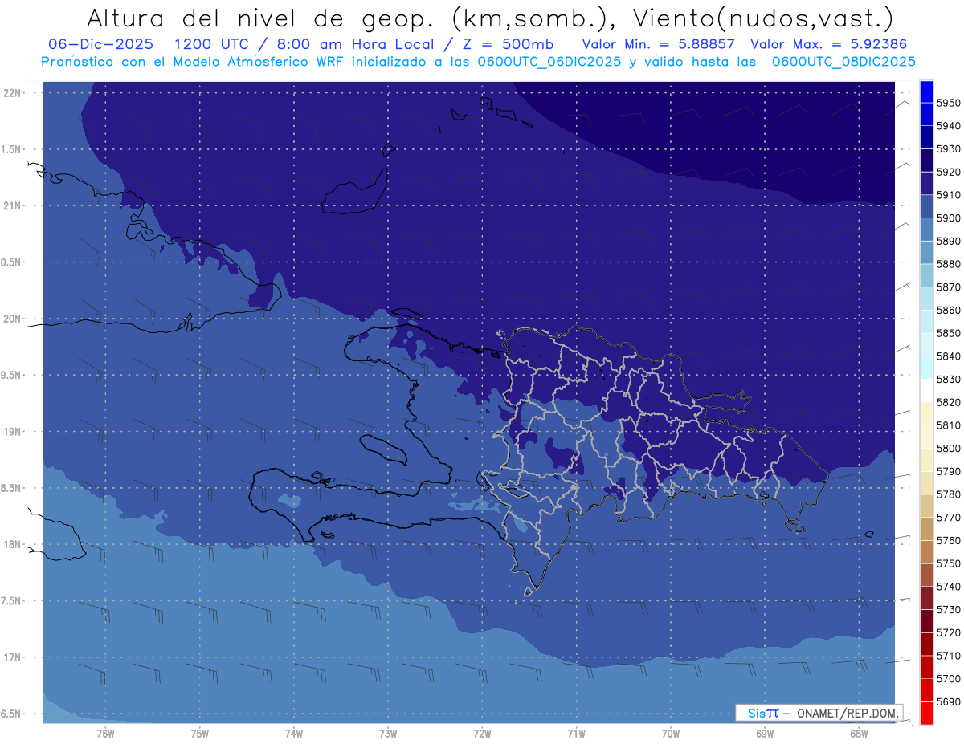Click the 75W longitude label
This screenshot has height=744, width=964.
coord(200,733)
